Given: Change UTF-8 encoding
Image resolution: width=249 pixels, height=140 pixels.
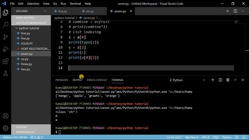Looking at the screenshot, I should pos(205,137).
